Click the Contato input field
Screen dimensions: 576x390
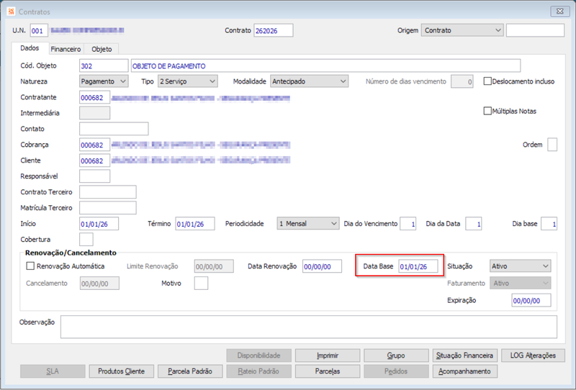point(114,129)
